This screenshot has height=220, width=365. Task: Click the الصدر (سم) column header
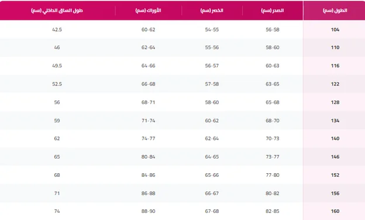pyautogui.click(x=273, y=11)
